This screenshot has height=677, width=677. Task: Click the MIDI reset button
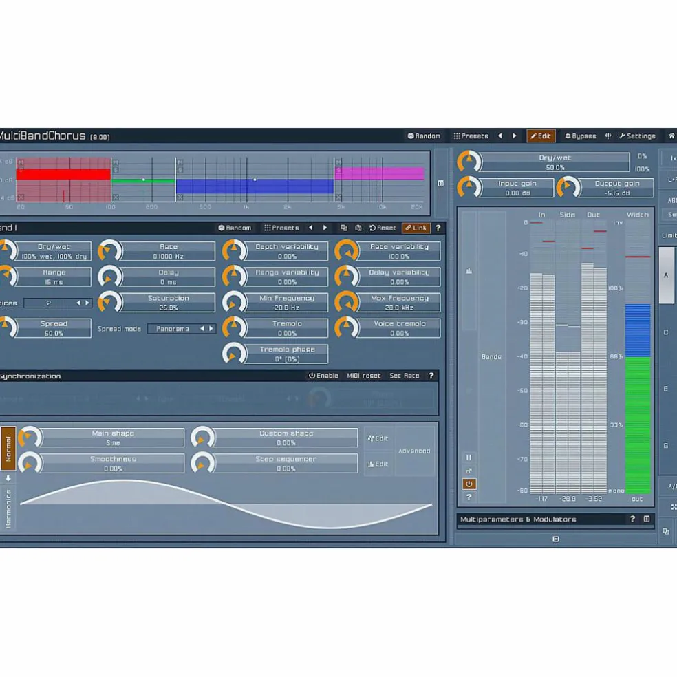(364, 376)
